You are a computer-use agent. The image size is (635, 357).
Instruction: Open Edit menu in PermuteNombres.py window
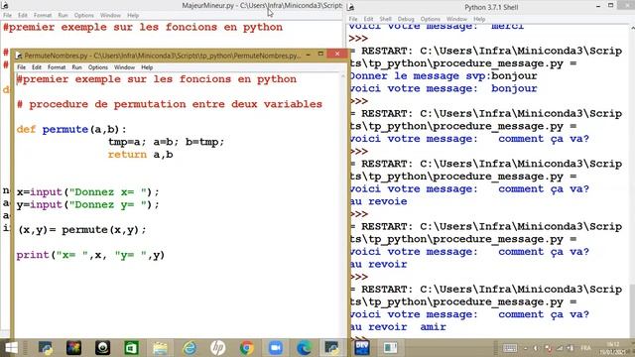[37, 67]
